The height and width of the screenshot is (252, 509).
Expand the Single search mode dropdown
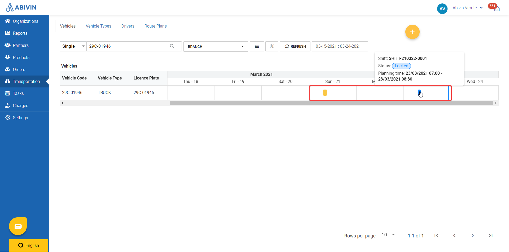coord(73,46)
